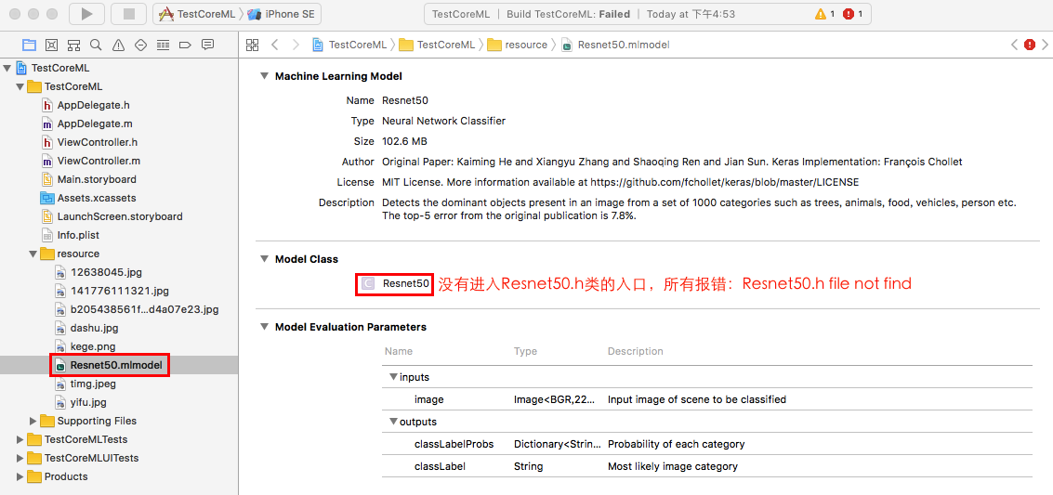Go forward in editor history
The width and height of the screenshot is (1053, 495).
[296, 45]
